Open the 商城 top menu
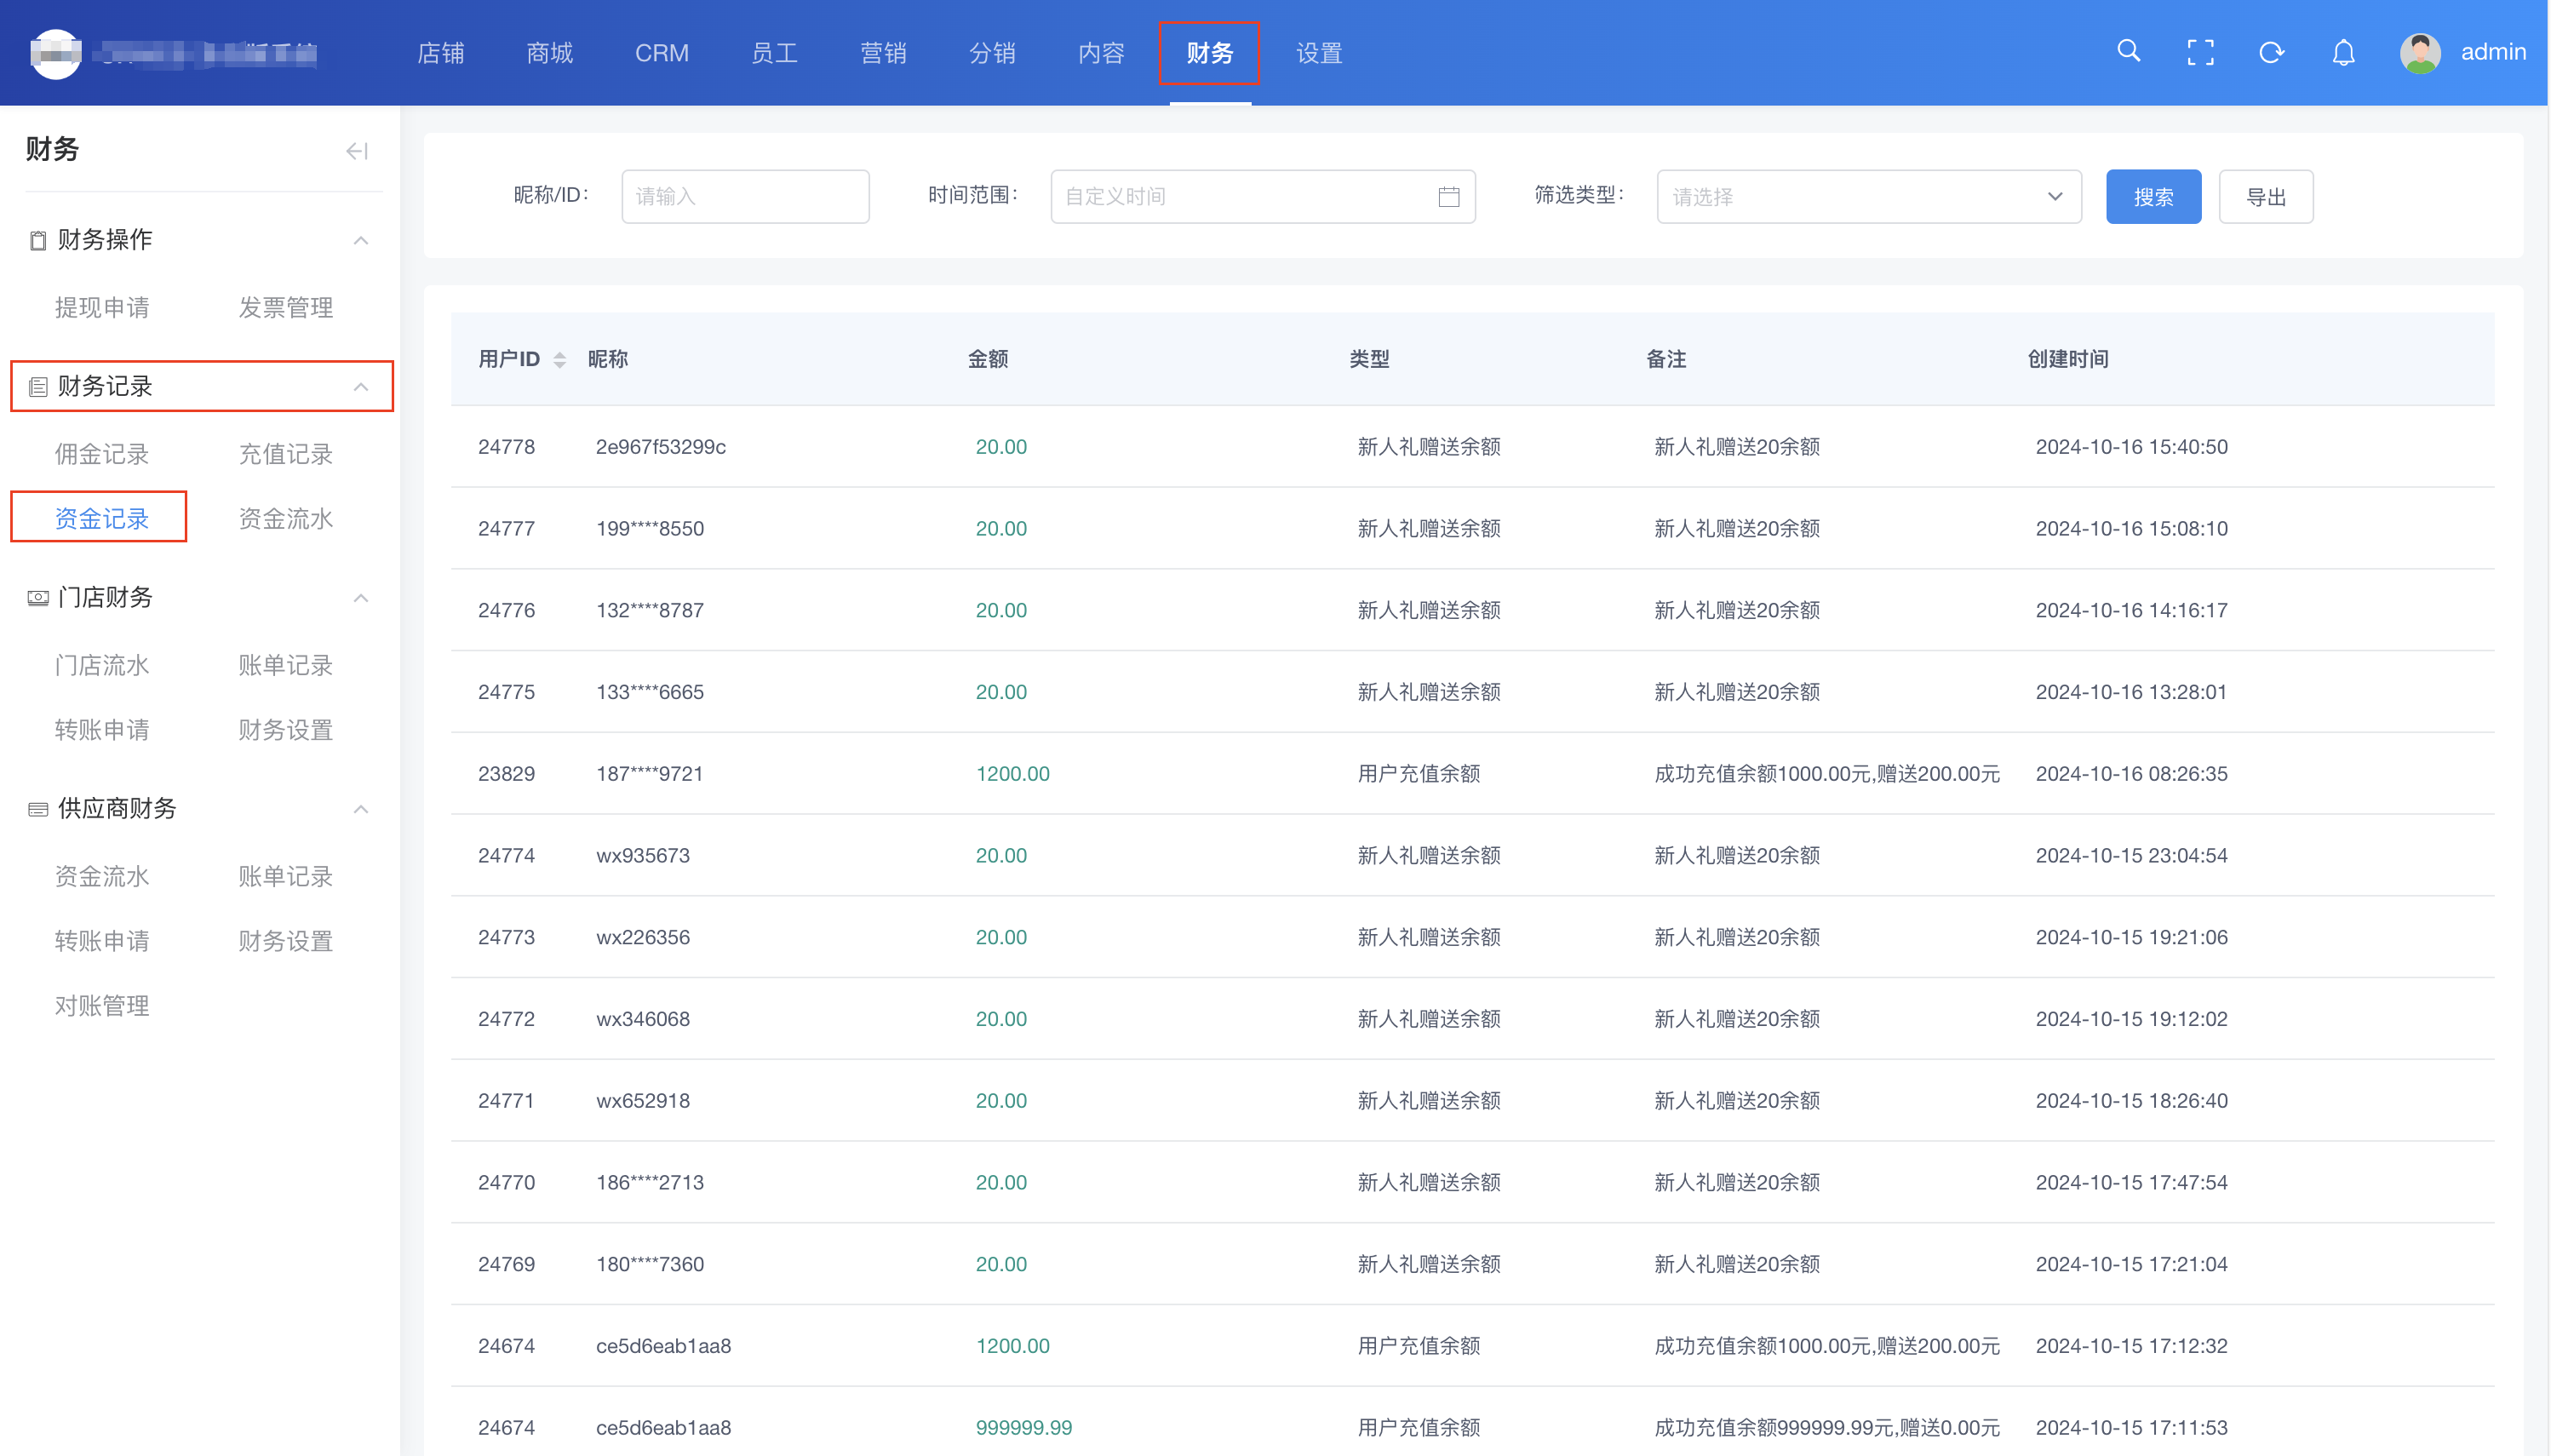The image size is (2551, 1456). 549,53
